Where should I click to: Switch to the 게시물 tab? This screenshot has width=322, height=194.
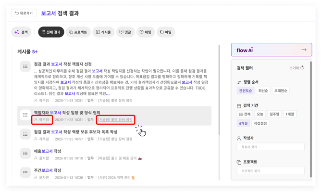pos(103,32)
